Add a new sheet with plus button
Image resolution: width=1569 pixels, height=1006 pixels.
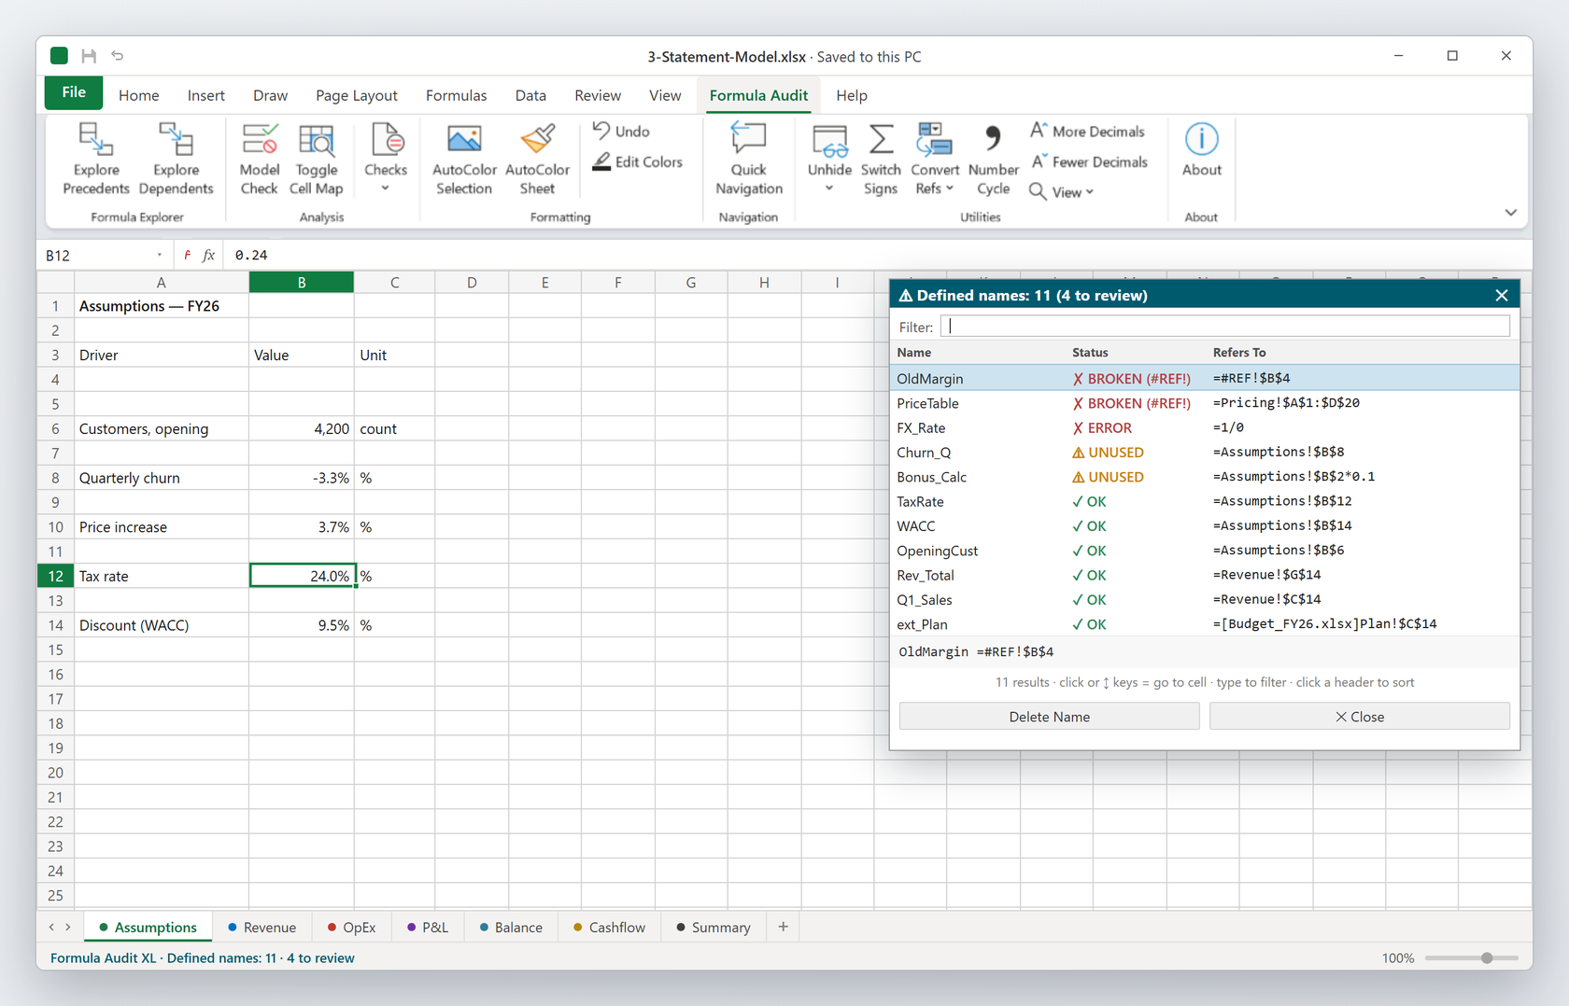(783, 927)
